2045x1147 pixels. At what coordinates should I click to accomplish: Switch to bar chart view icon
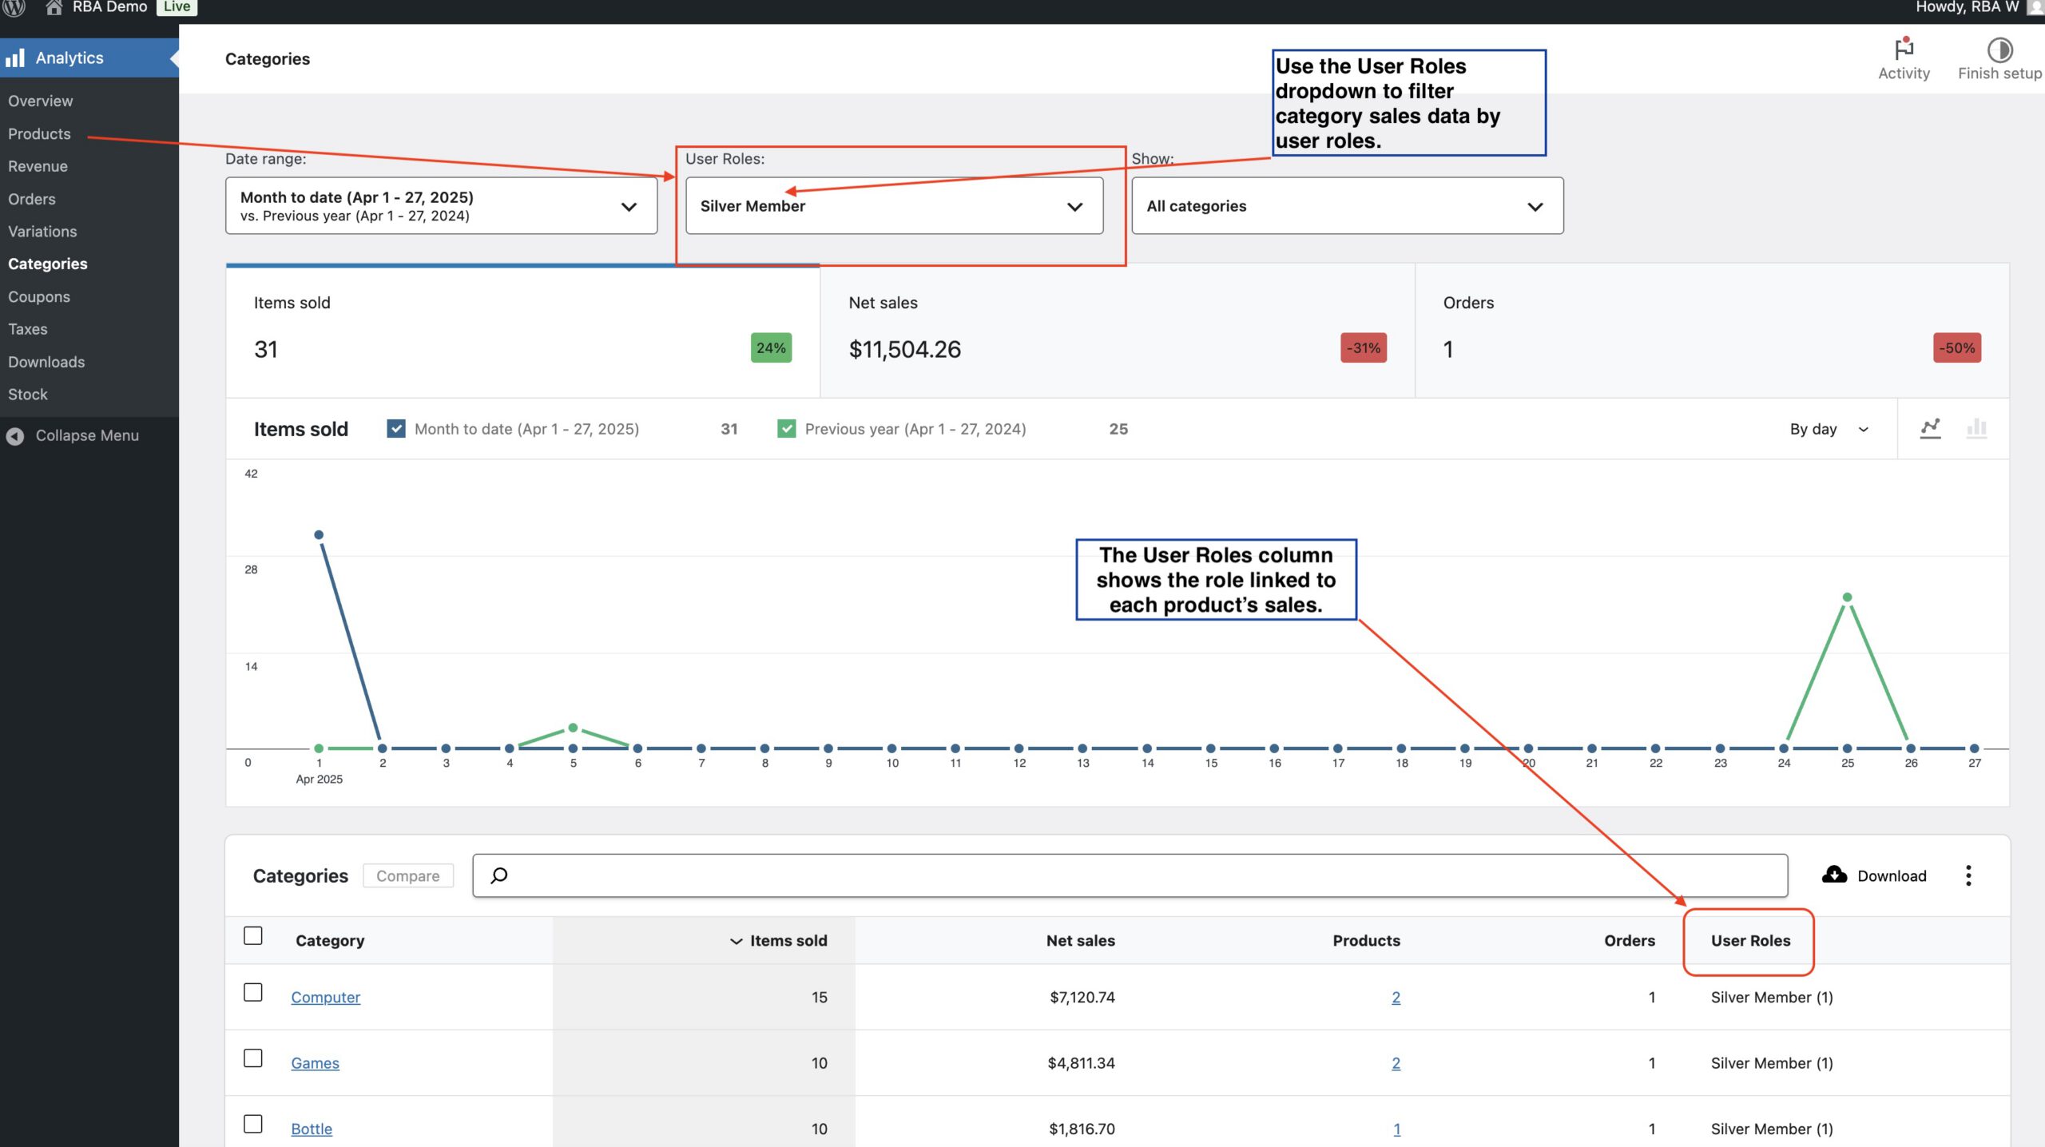1976,429
